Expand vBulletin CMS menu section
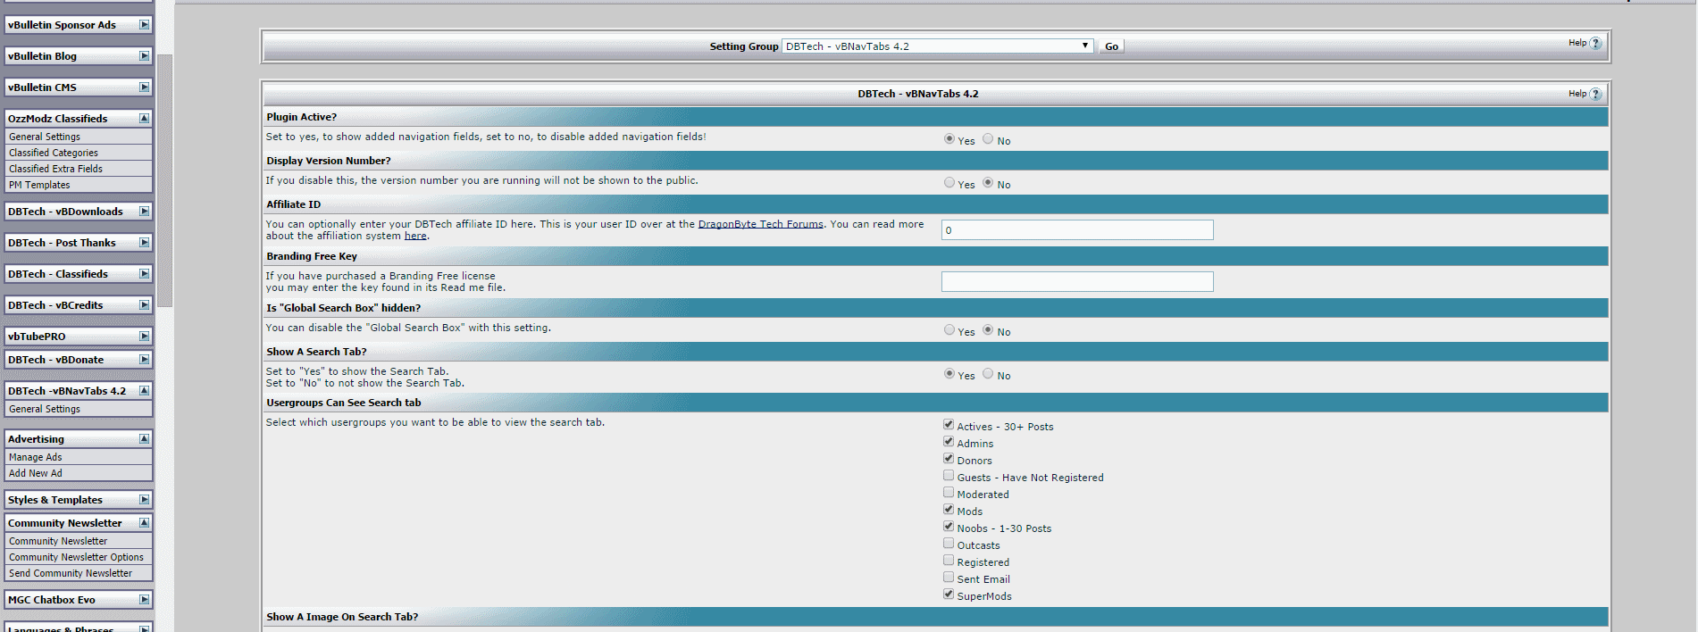The width and height of the screenshot is (1698, 632). tap(144, 87)
